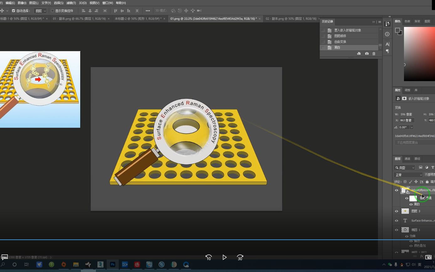Toggle 黑白 filter visibility eye

411,204
